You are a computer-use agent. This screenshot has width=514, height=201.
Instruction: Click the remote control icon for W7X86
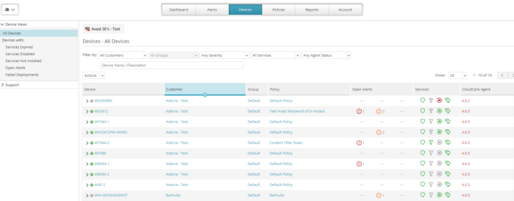(x=448, y=153)
